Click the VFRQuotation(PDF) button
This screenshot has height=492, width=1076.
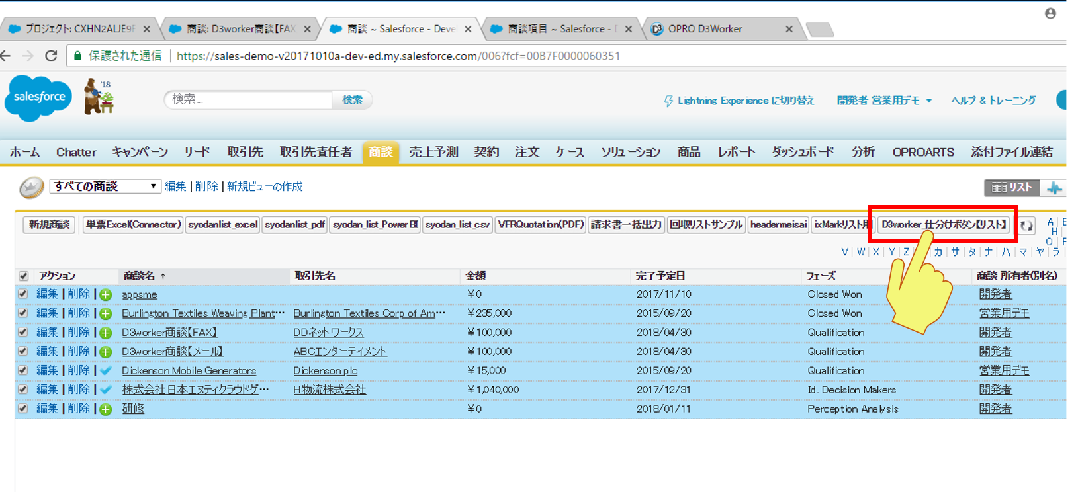(x=541, y=225)
